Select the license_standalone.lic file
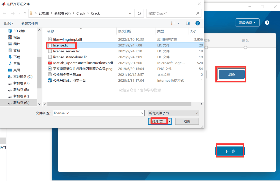Screen dimensions: 280x181 tap(70, 57)
